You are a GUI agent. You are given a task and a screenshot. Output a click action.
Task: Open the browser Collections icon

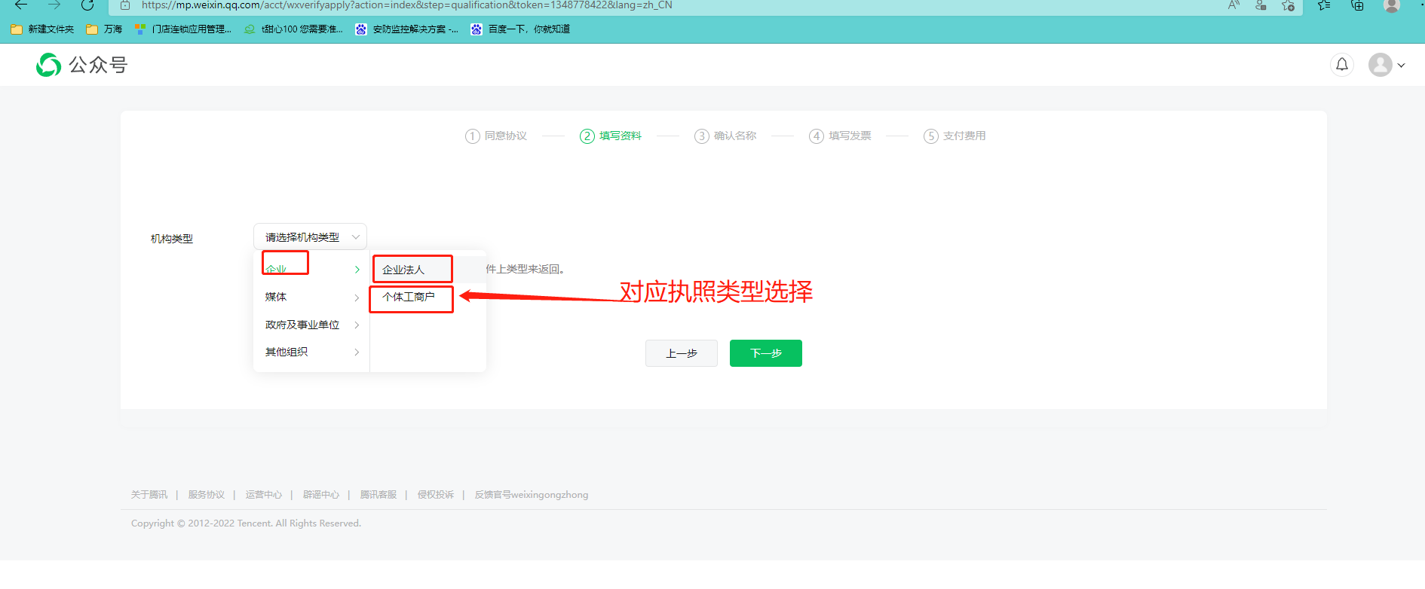(x=1357, y=5)
